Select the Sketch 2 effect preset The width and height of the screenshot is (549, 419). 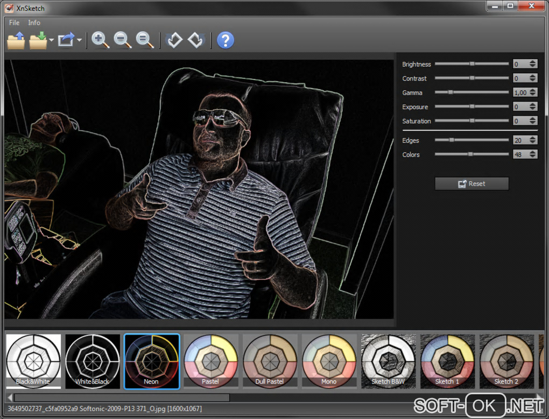(506, 361)
